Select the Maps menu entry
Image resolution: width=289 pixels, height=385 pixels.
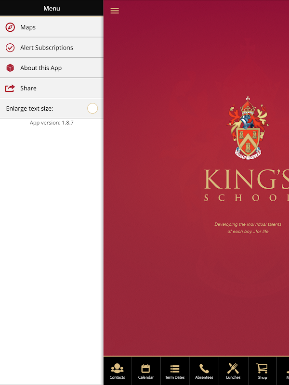52,27
